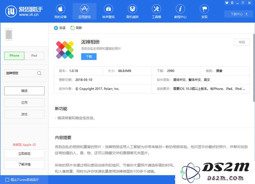Open the 铃声壁纸 ringtones and wallpapers section
This screenshot has width=255, height=184.
pyautogui.click(x=108, y=11)
